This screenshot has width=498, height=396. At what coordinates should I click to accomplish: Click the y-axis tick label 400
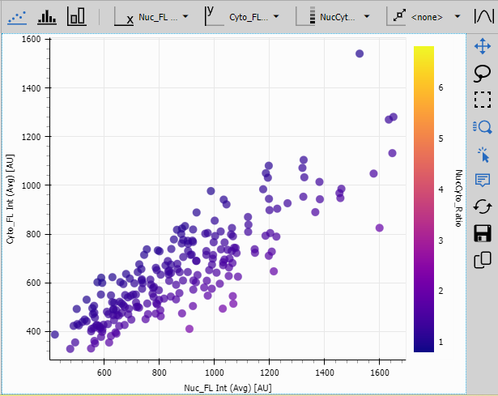coord(34,331)
